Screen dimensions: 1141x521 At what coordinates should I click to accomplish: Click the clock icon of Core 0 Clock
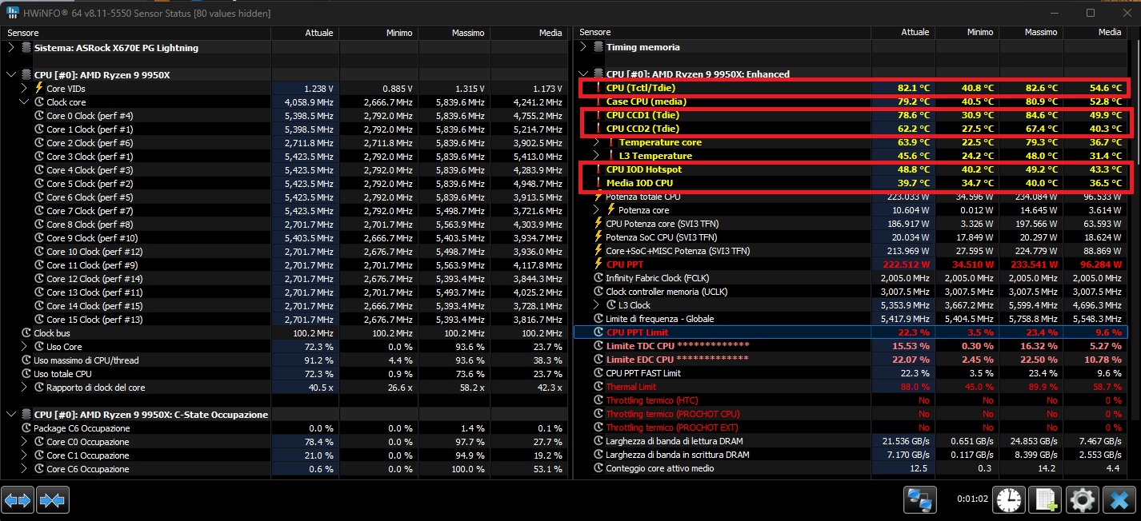click(39, 116)
